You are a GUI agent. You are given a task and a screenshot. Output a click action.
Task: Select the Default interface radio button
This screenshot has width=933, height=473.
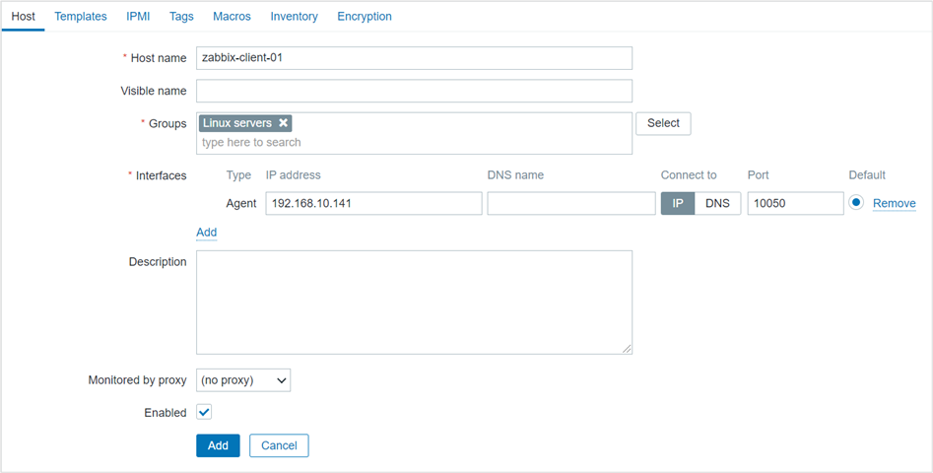[x=856, y=203]
